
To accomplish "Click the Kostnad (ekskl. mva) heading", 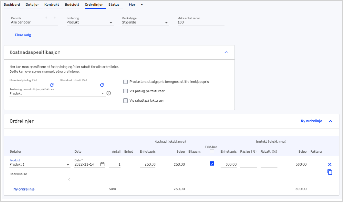I will (x=170, y=142).
